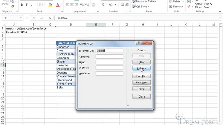The image size is (223, 125).
Task: Expand the formula bar
Action: coord(220,18)
